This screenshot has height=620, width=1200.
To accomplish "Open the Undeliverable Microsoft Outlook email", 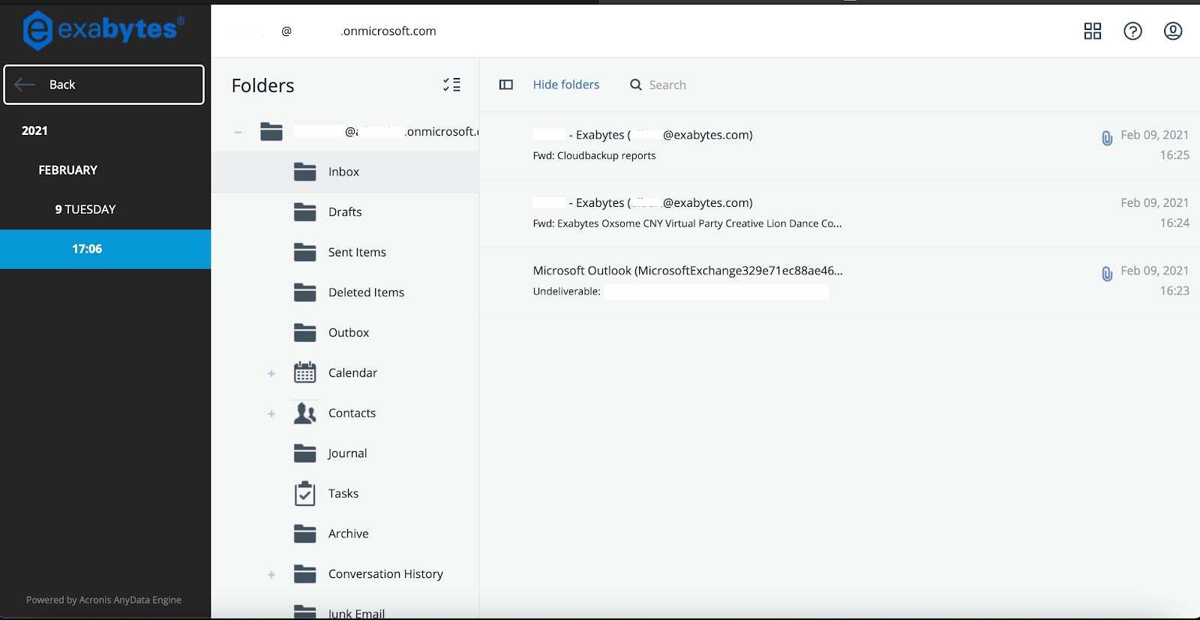I will (x=839, y=281).
